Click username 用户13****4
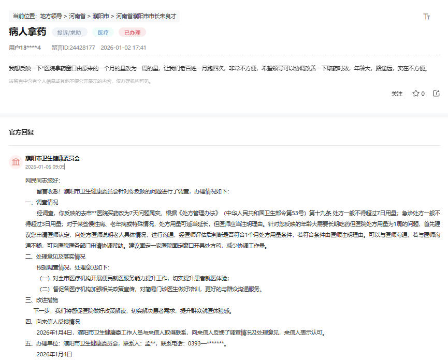 coord(25,48)
